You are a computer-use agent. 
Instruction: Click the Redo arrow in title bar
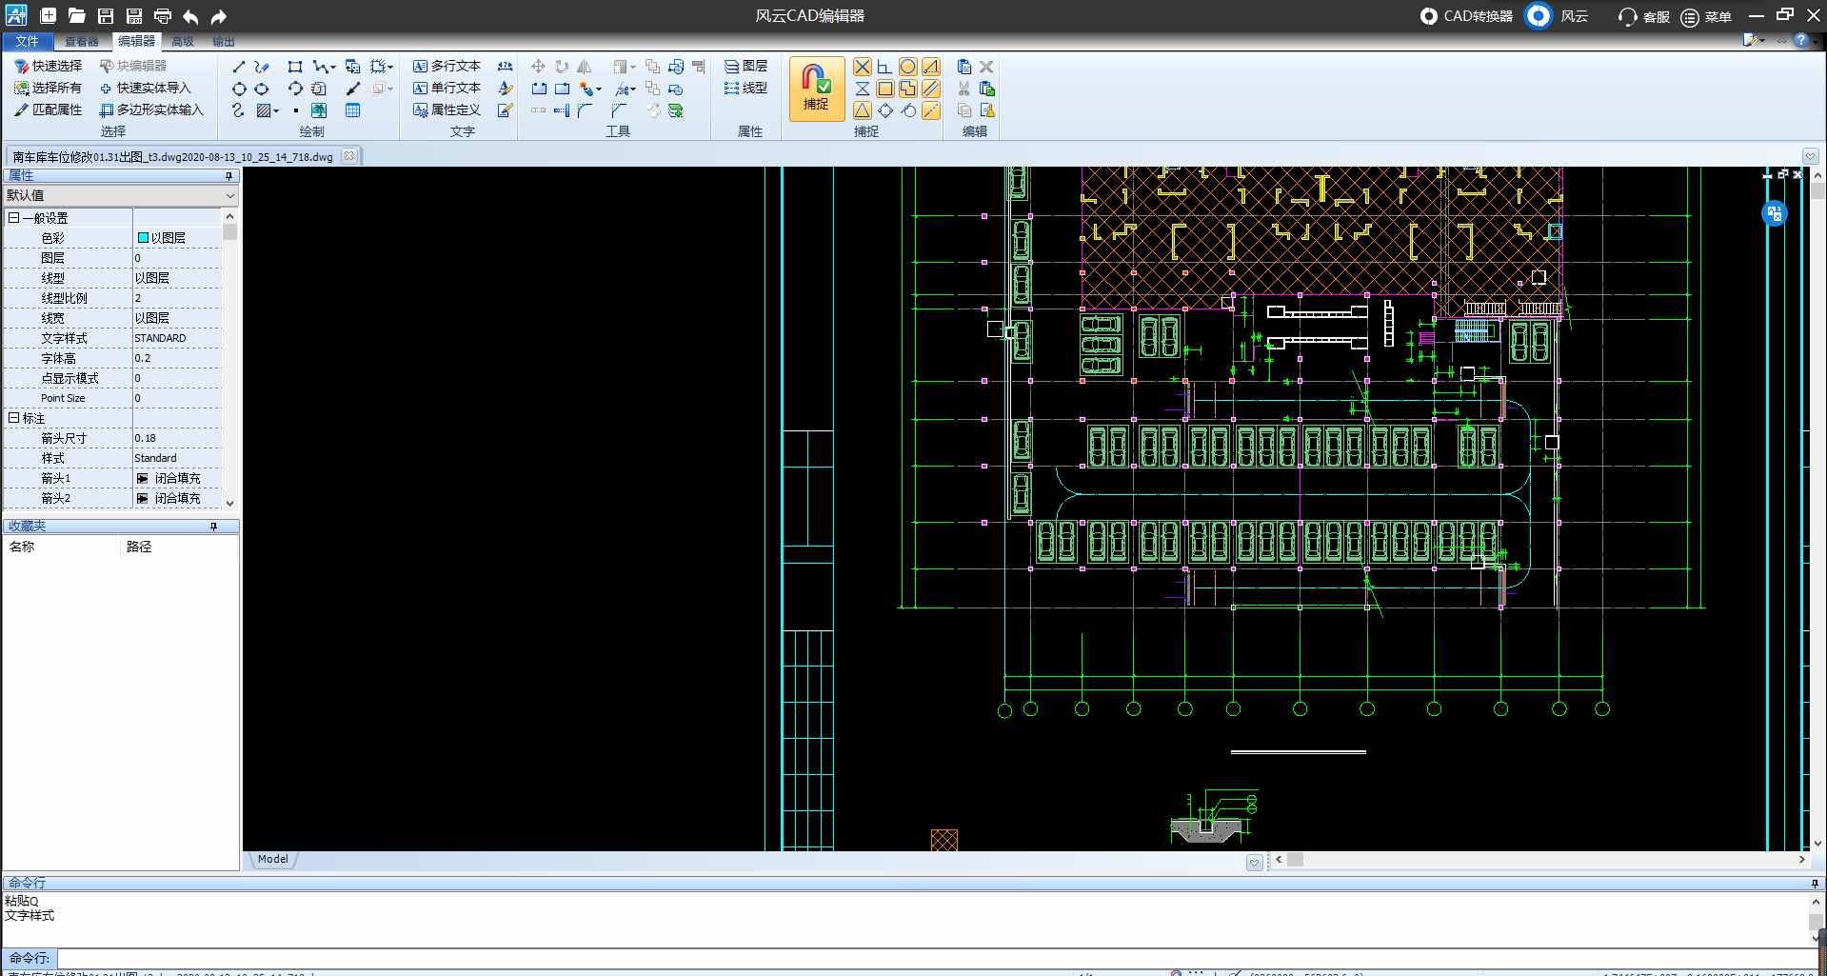coord(219,16)
